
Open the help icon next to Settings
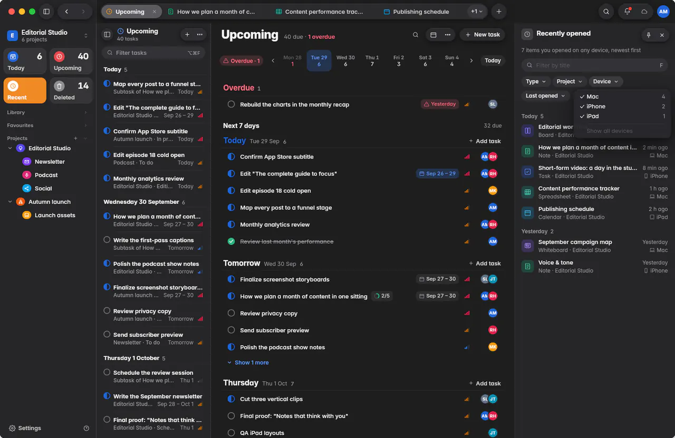[86, 429]
